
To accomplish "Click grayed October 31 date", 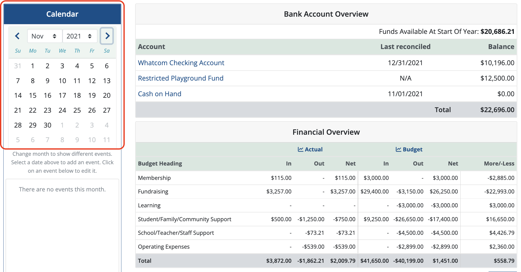I will (x=18, y=66).
